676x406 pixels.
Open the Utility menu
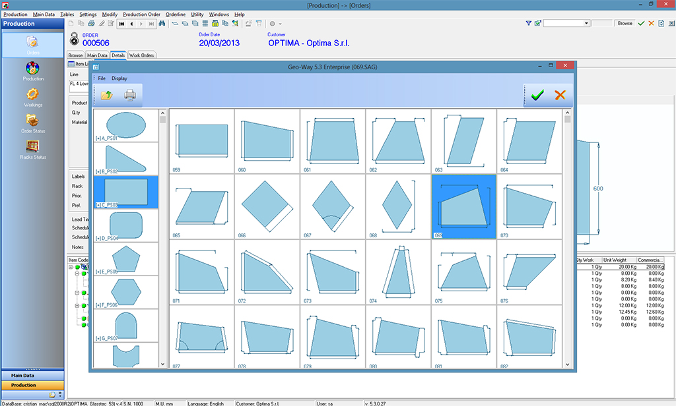tap(197, 14)
